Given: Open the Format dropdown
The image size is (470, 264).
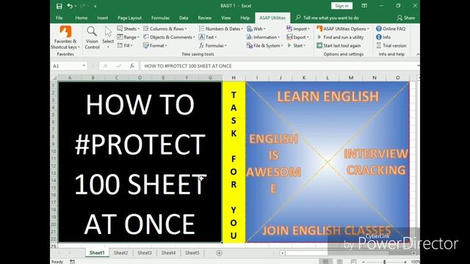Looking at the screenshot, I should click(x=155, y=45).
